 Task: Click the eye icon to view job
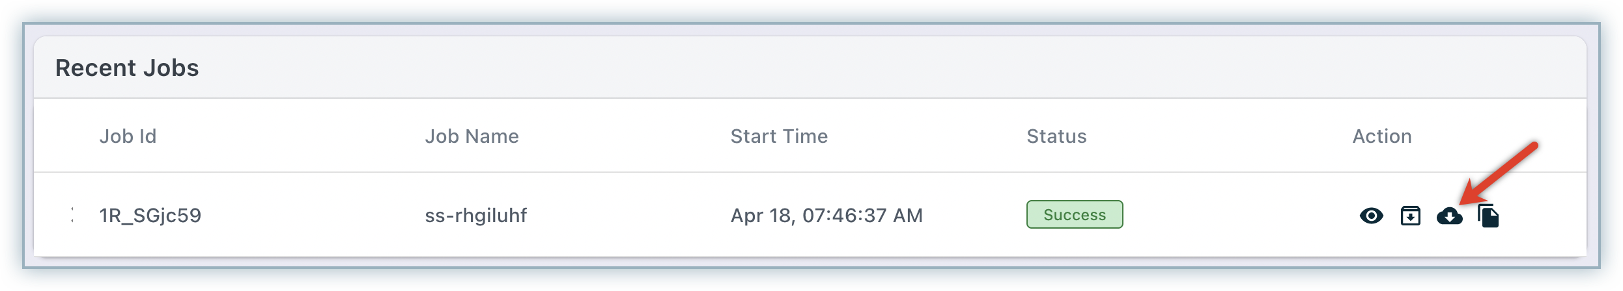1371,216
